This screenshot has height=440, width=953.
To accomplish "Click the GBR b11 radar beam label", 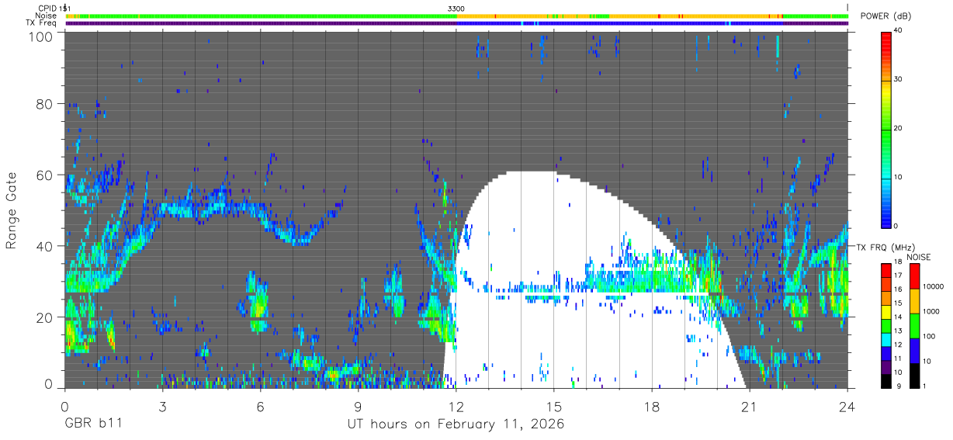I will (93, 424).
